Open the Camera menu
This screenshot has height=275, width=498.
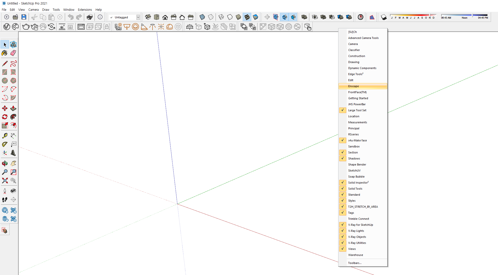[33, 10]
